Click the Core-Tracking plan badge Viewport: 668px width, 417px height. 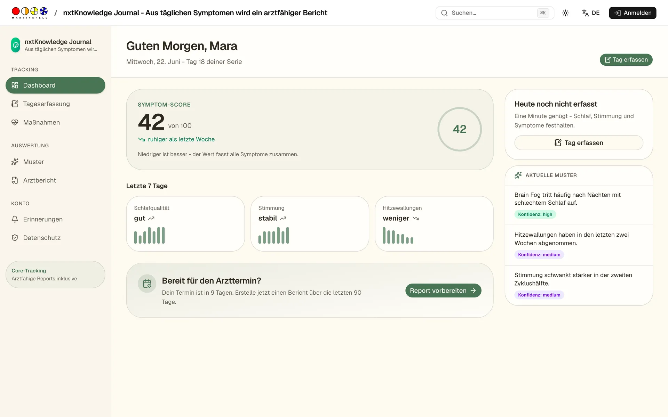(55, 275)
